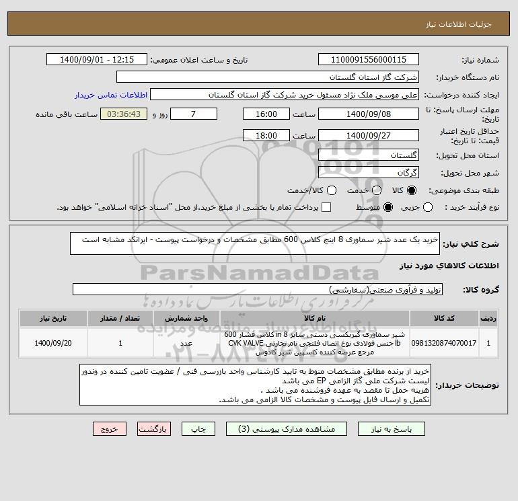Click the چاپ print button

[198, 429]
